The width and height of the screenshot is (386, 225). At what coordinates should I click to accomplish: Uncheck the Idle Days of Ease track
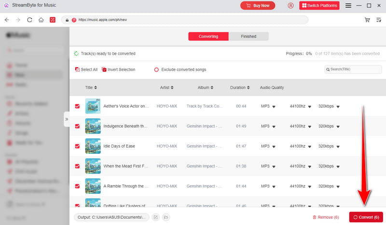[x=77, y=146]
